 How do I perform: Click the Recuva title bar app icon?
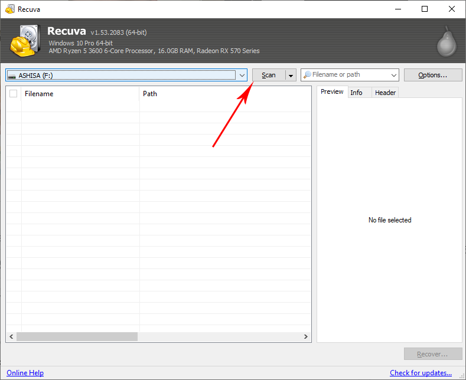[10, 9]
